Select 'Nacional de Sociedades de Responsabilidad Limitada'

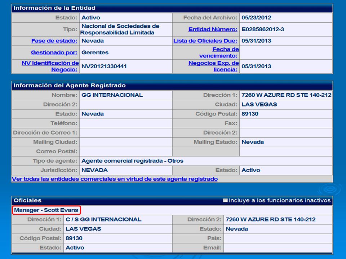(x=119, y=29)
